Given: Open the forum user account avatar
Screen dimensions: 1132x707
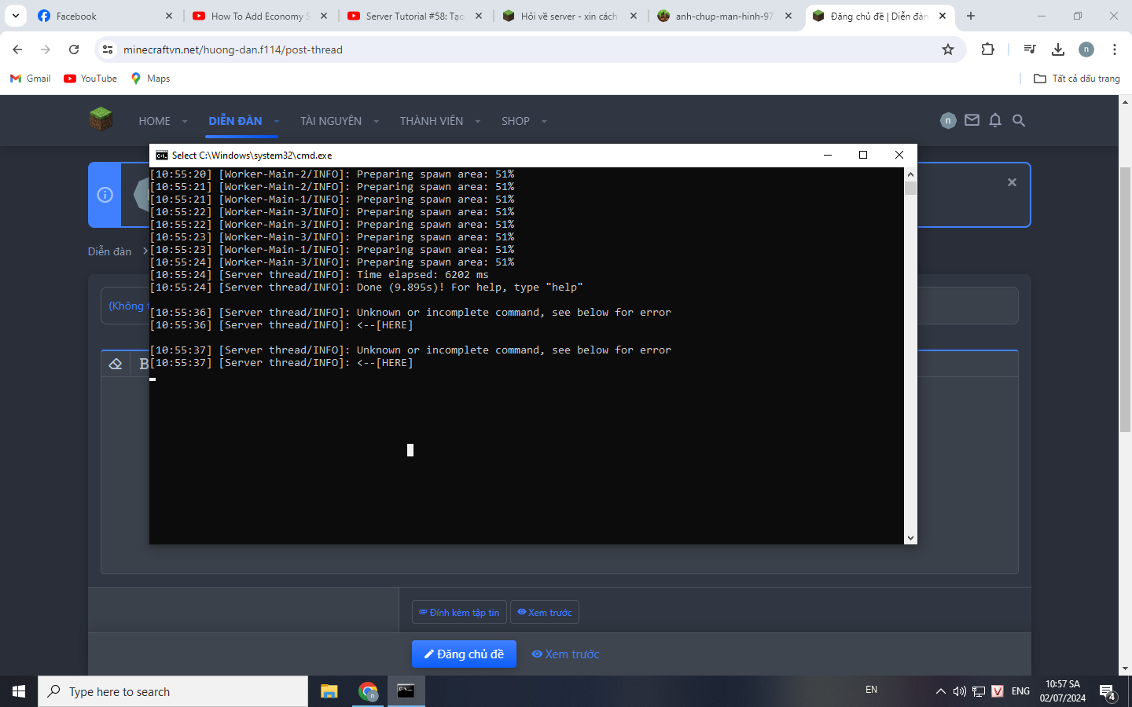Looking at the screenshot, I should pyautogui.click(x=948, y=120).
